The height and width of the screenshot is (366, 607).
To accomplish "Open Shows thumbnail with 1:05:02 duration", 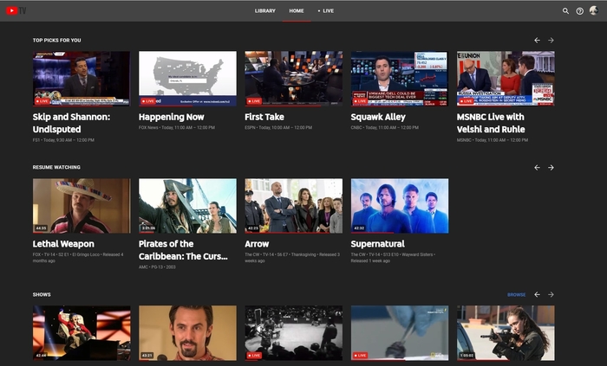I will 506,333.
